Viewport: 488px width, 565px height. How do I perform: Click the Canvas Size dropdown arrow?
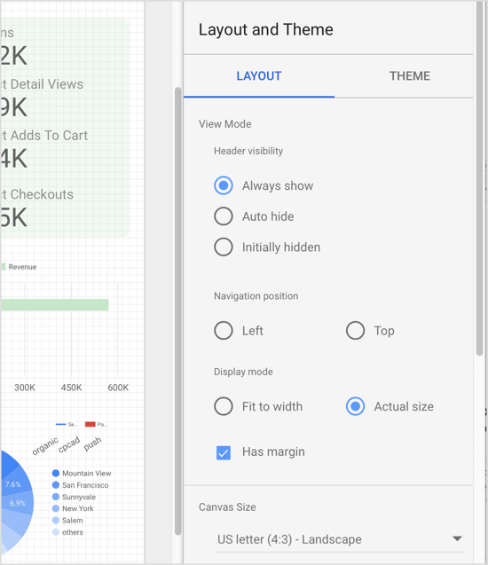coord(457,538)
